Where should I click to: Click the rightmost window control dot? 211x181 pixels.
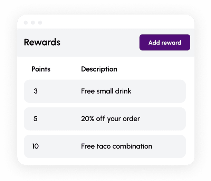[x=40, y=22]
